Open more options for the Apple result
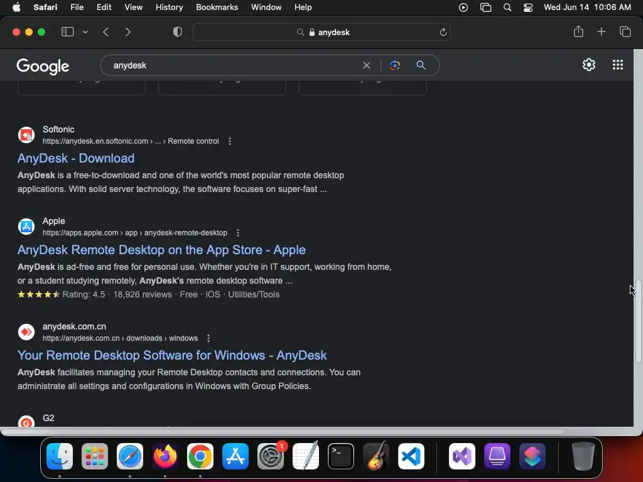643x482 pixels. [238, 233]
